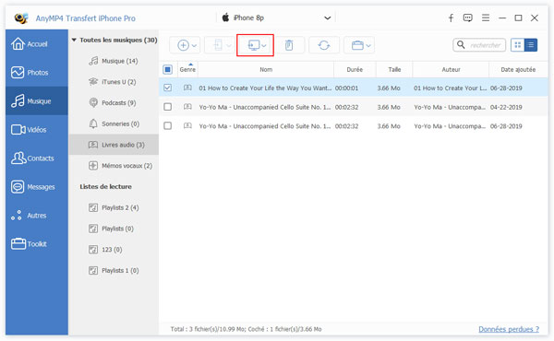The image size is (554, 341).
Task: Click the toolbox briefcase icon
Action: point(357,45)
